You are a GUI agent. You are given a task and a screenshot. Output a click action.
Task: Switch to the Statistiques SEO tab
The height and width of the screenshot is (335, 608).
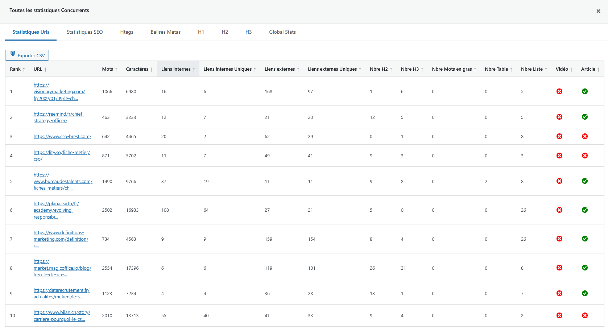tap(84, 32)
